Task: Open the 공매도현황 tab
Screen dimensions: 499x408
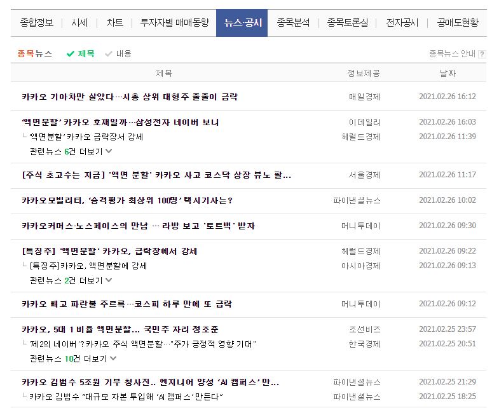Action: click(458, 23)
